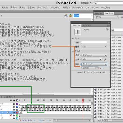Open the テキスト(T) menu
Screen dimensions: 123x123
42,8
